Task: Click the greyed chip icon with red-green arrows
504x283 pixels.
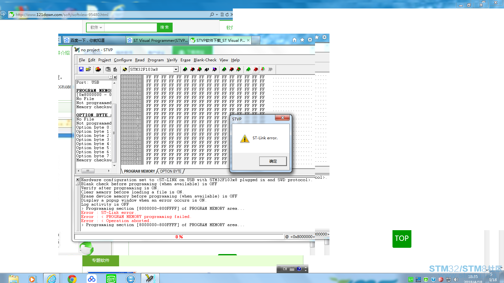Action: (x=263, y=69)
